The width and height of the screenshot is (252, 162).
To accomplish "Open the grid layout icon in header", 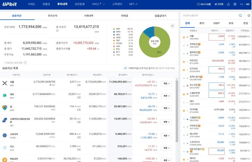I will tap(235, 4).
